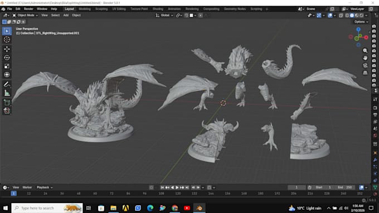Switch to rendered viewport shading
Image resolution: width=379 pixels, height=213 pixels.
tap(362, 16)
